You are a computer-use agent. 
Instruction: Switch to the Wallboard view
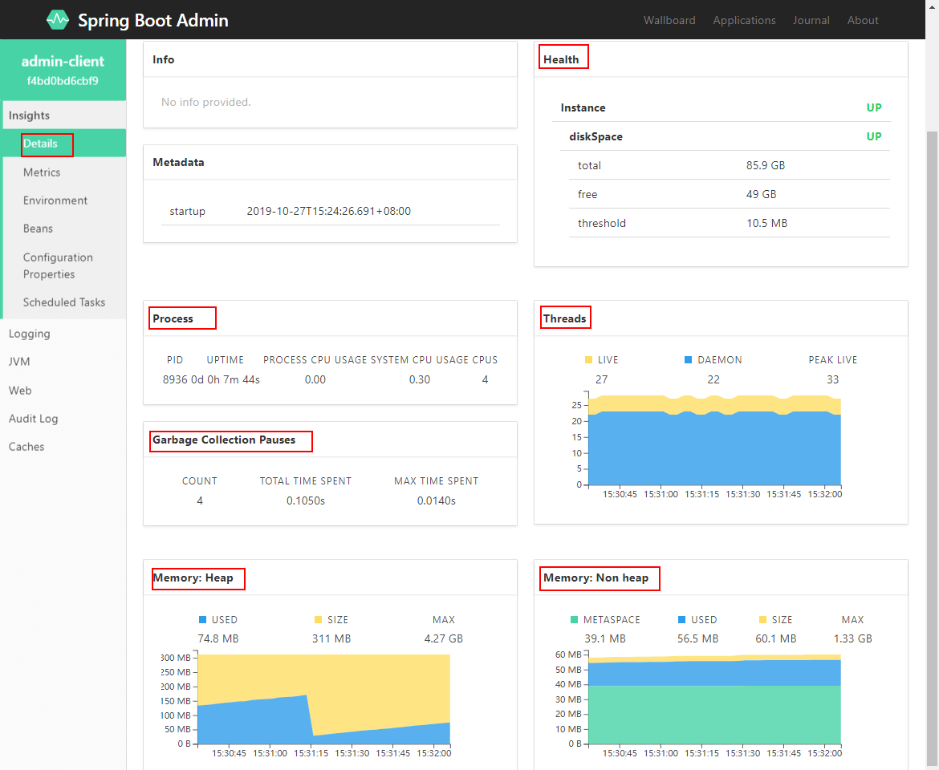pos(669,20)
